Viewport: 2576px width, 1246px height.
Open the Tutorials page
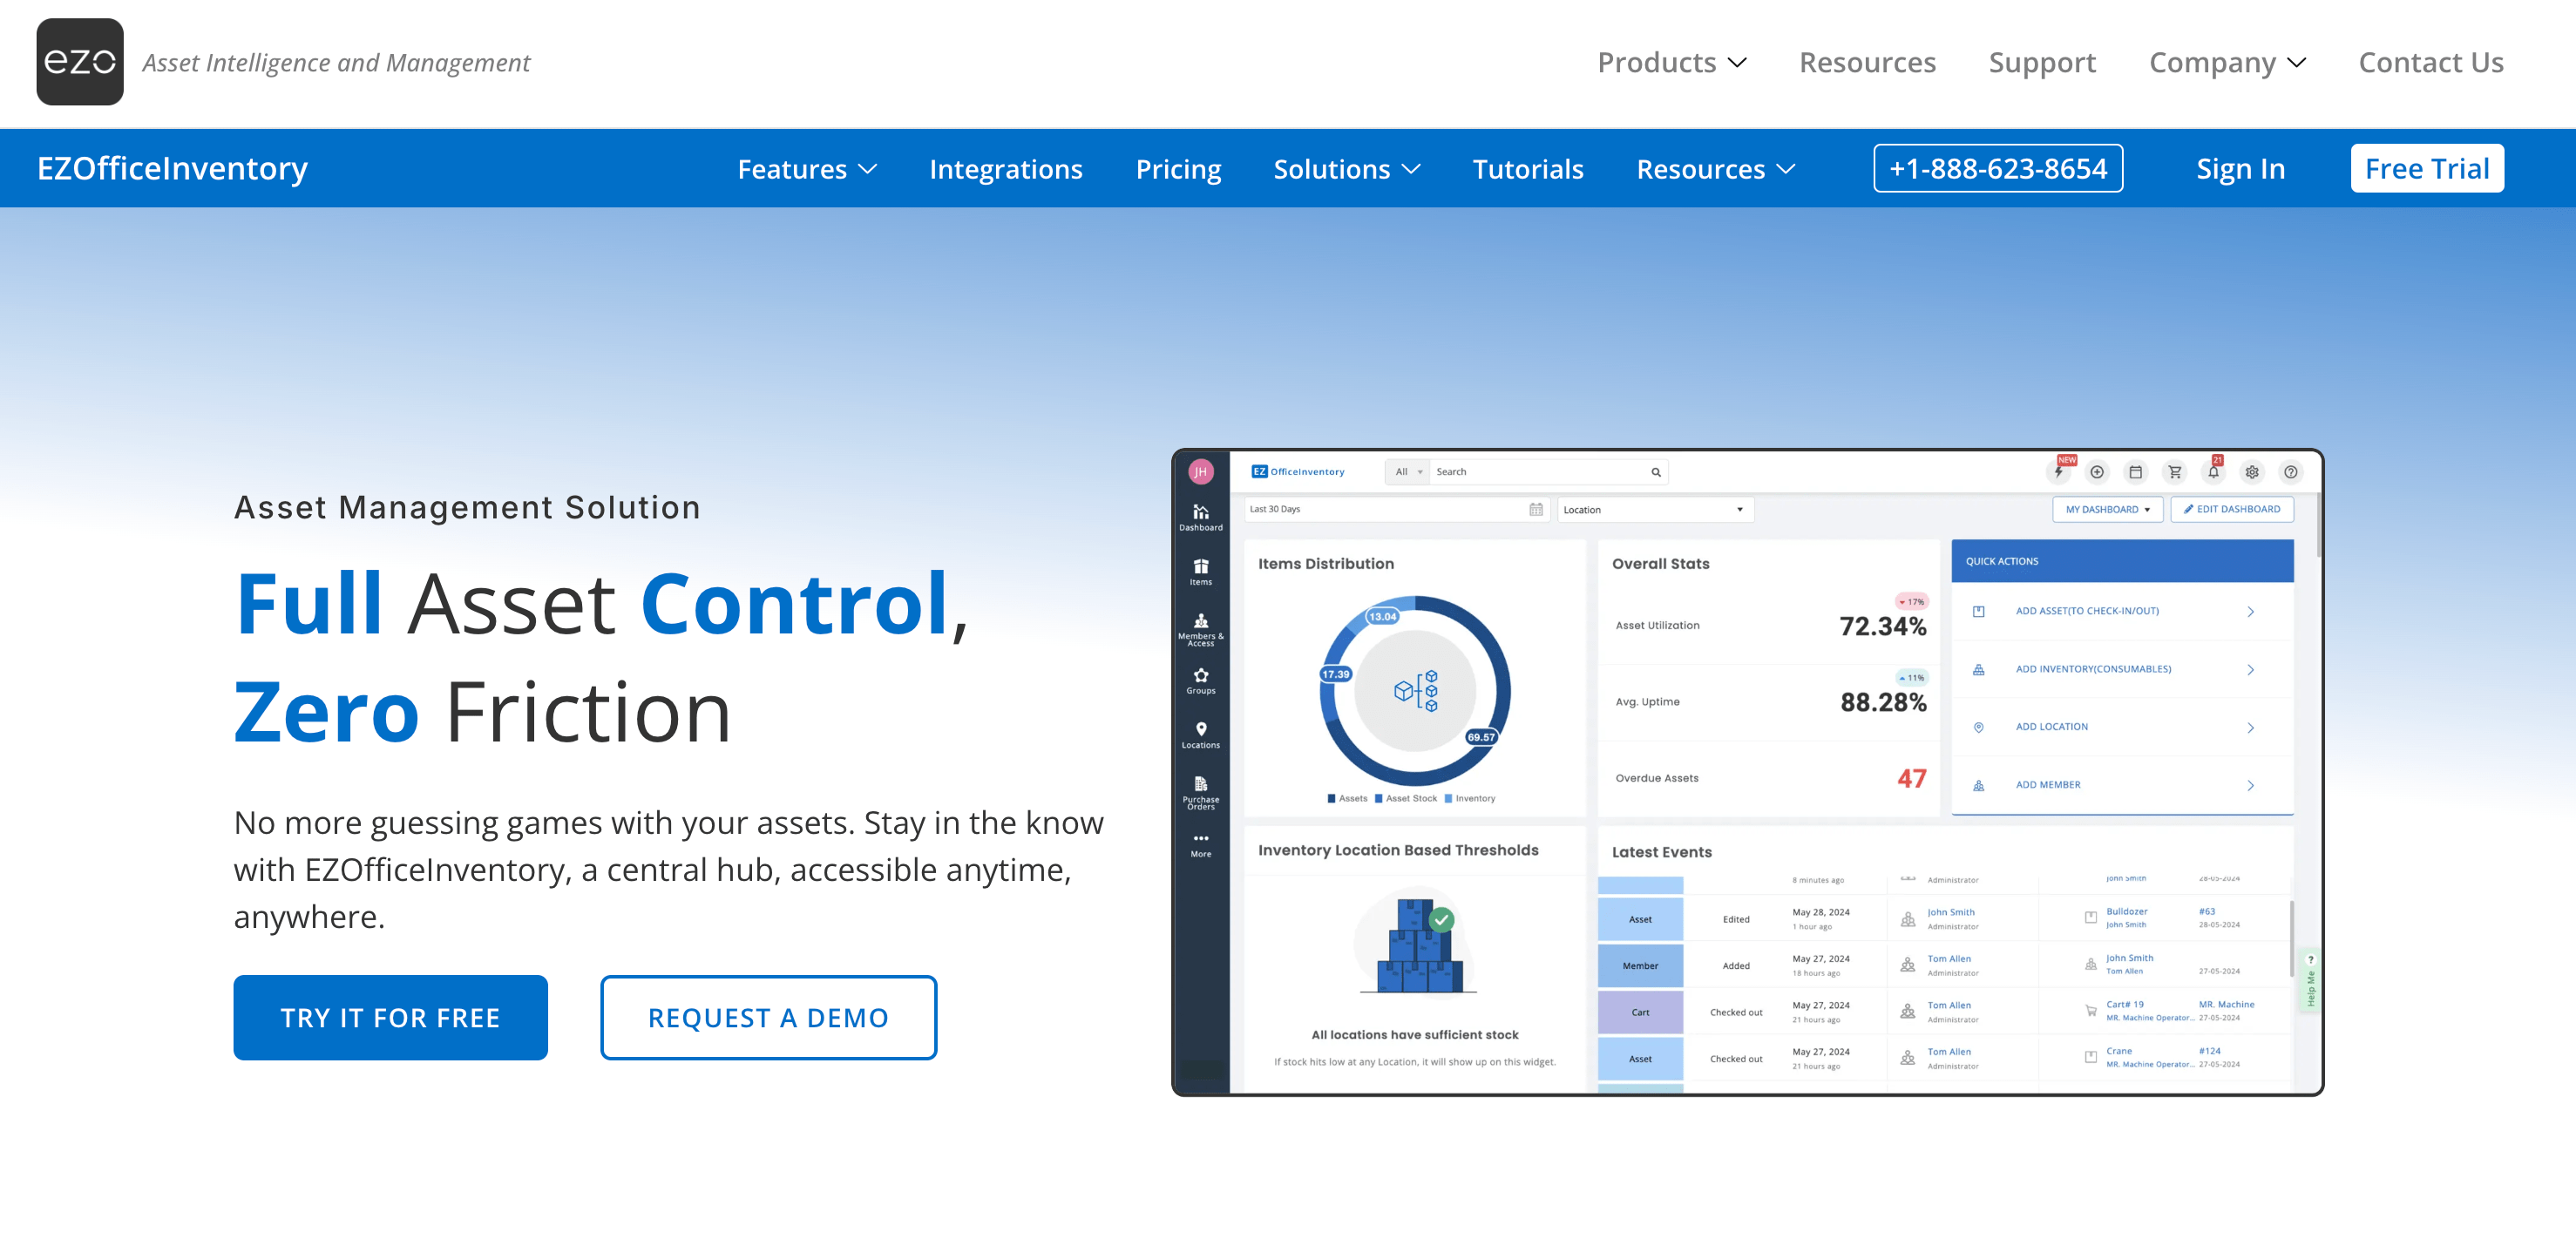pyautogui.click(x=1528, y=169)
